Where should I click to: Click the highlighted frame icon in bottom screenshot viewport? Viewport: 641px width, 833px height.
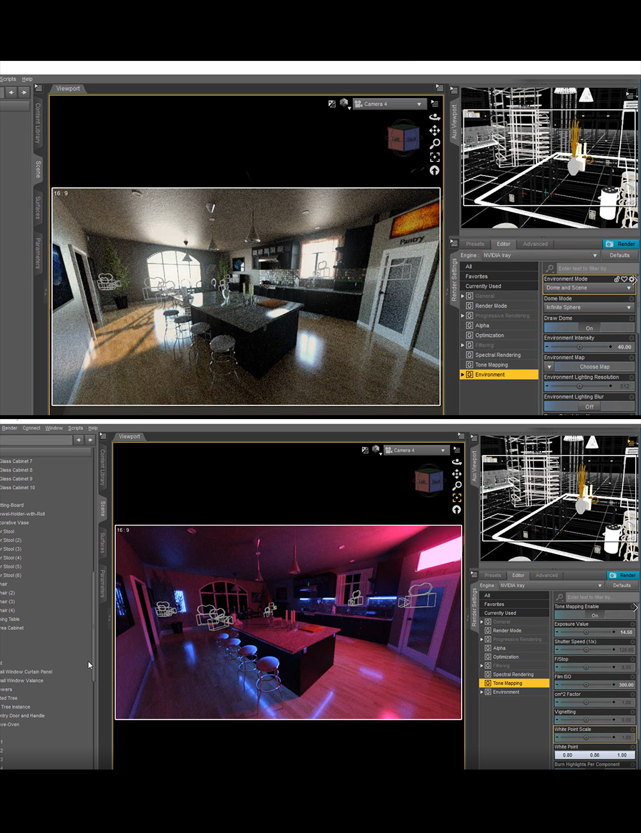pos(456,498)
